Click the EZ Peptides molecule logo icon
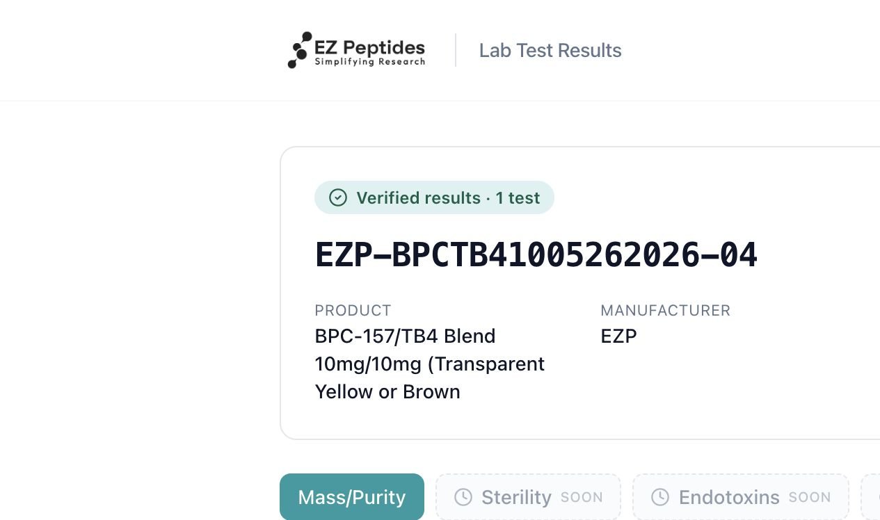Screen dimensions: 880x520 [300, 50]
